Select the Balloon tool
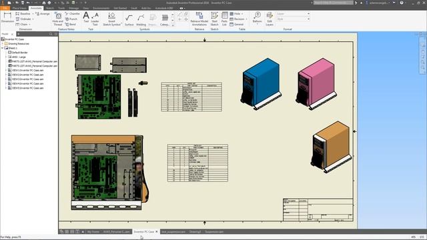Viewport: 427px width, 240px height. [x=257, y=17]
